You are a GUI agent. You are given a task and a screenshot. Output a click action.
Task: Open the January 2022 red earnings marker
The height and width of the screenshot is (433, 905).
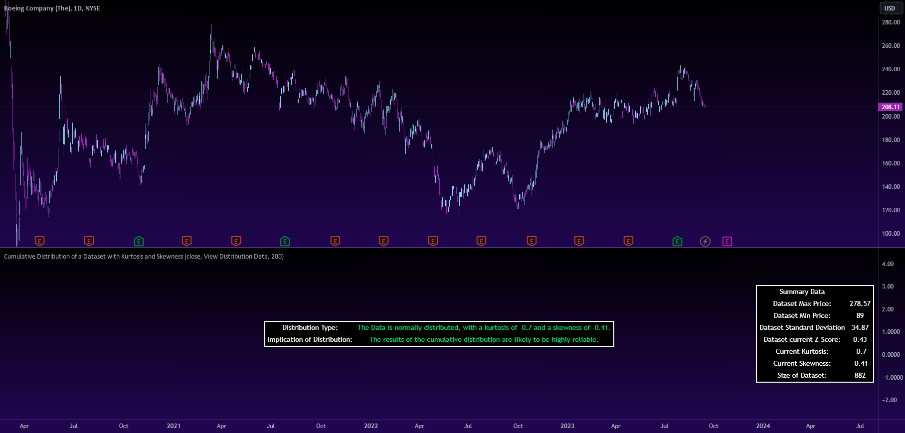pyautogui.click(x=383, y=241)
